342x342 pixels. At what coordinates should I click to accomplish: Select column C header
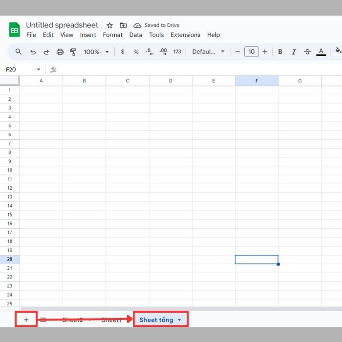[128, 81]
